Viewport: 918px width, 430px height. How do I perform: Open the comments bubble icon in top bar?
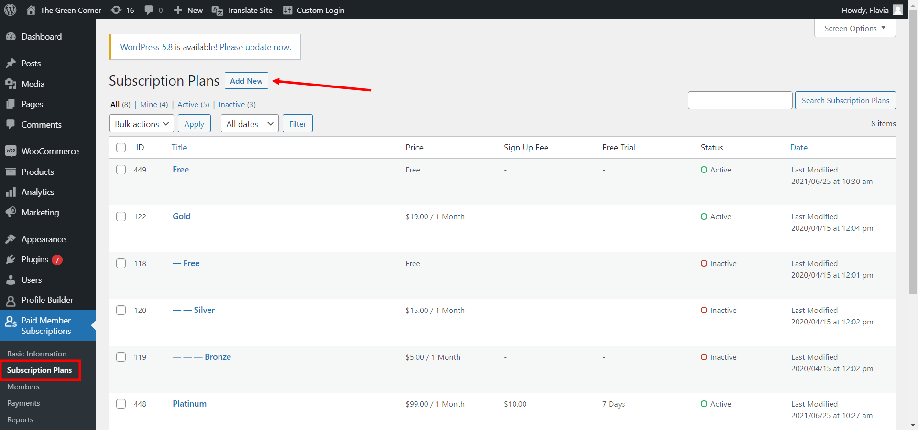(x=149, y=10)
